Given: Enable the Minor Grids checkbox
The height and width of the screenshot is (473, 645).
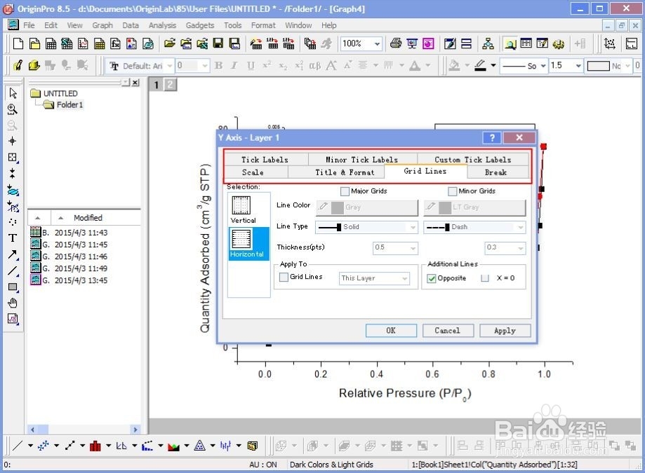Looking at the screenshot, I should point(452,191).
